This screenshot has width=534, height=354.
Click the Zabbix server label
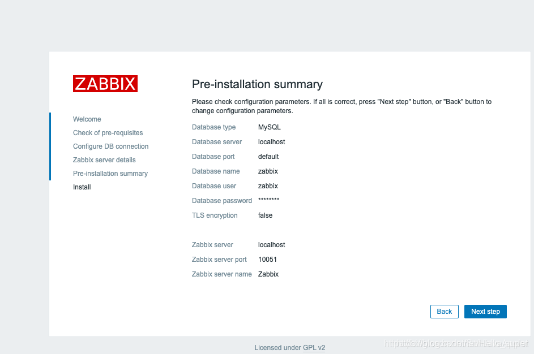[212, 245]
